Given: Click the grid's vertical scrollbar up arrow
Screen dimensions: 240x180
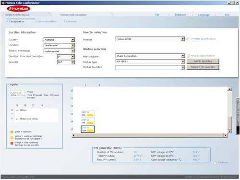Looking at the screenshot, I should tap(229, 89).
